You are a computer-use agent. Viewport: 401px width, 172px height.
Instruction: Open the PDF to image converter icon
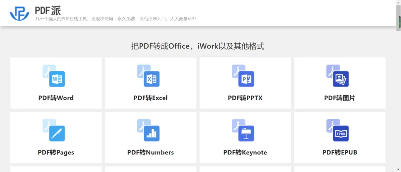tap(338, 76)
